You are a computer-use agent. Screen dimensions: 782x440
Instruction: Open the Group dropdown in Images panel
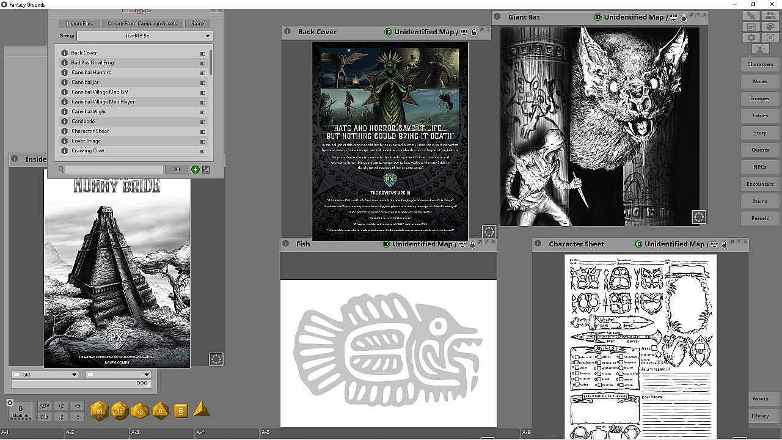pos(145,36)
